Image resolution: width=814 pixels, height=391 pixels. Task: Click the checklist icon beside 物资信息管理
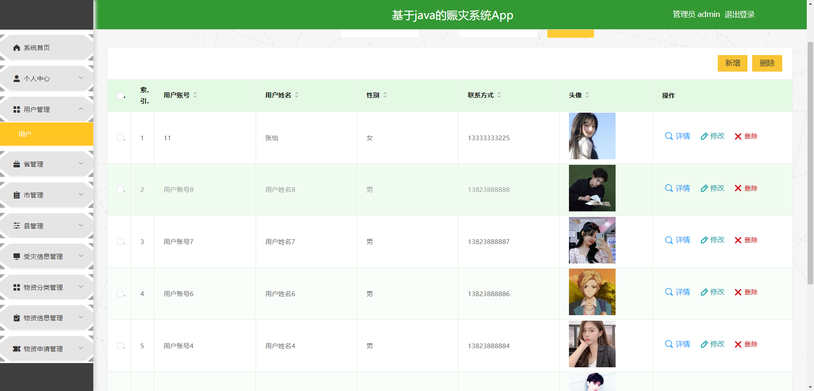click(x=17, y=318)
